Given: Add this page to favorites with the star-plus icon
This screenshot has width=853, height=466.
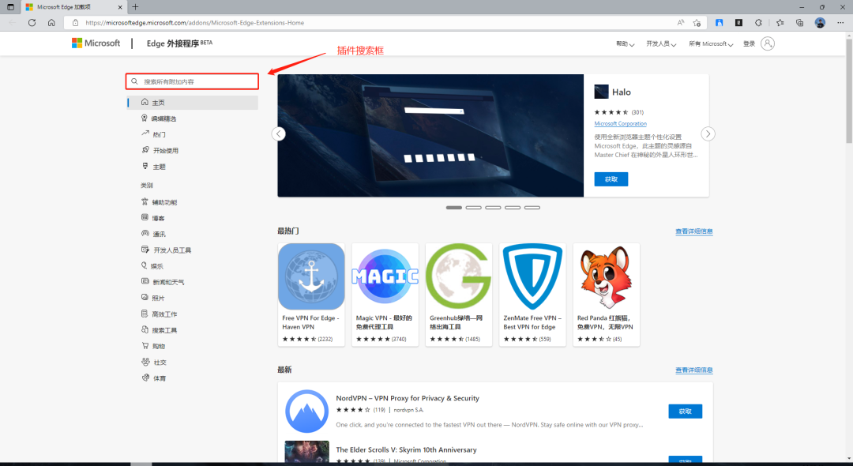Looking at the screenshot, I should [697, 23].
